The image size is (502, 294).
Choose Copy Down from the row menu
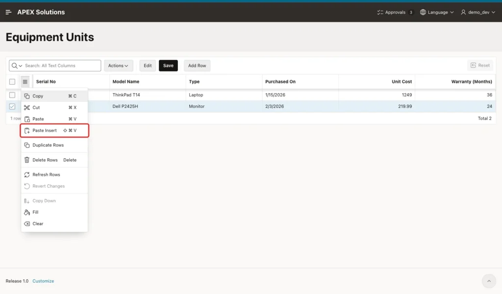pyautogui.click(x=54, y=201)
